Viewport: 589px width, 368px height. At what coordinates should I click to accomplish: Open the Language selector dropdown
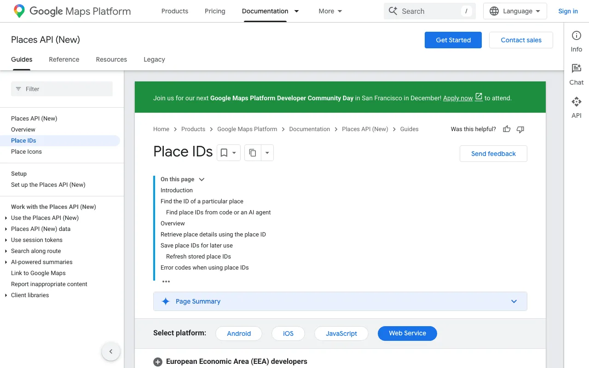515,11
